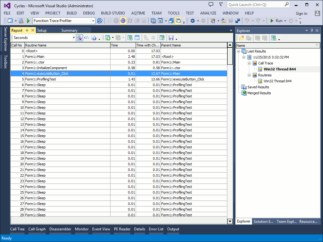Open the document tab list dropdown arrow
The height and width of the screenshot is (242, 323).
tap(231, 30)
